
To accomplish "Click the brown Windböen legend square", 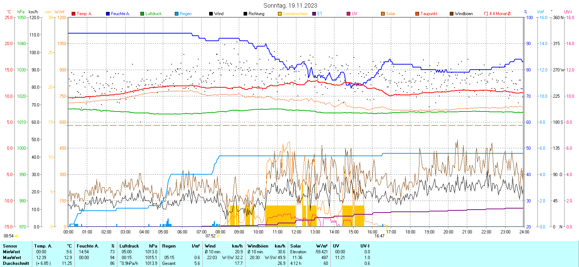I will tap(452, 14).
